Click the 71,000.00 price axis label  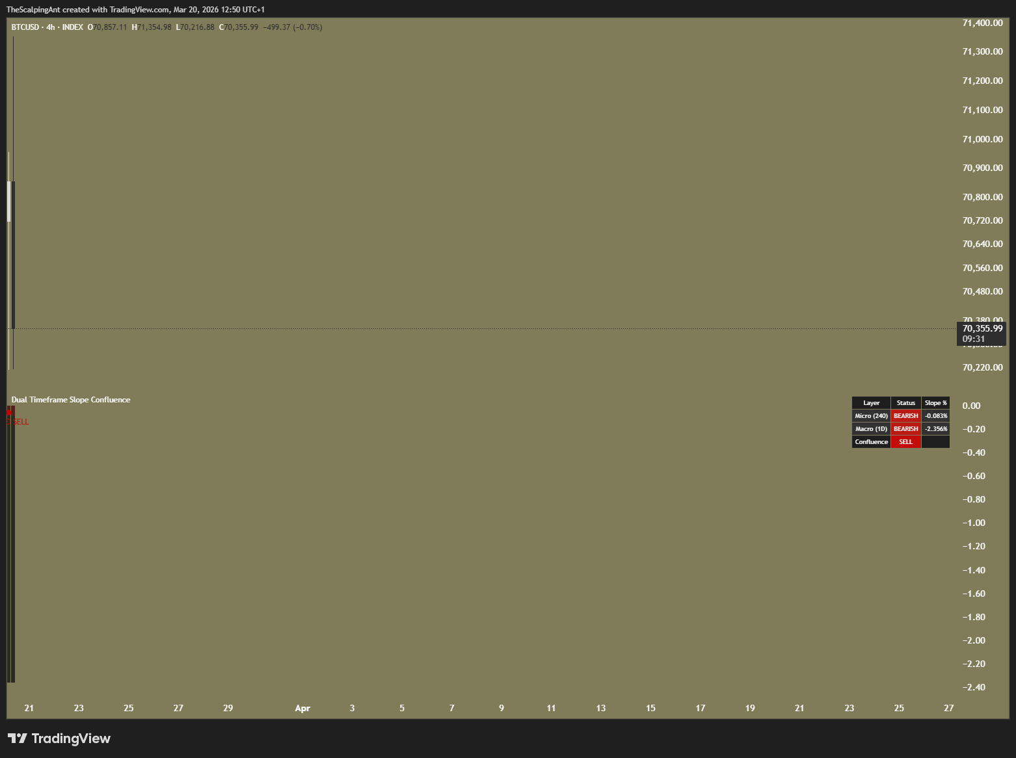(982, 139)
